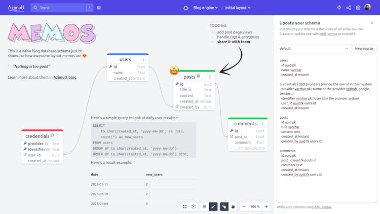The width and height of the screenshot is (380, 214).
Task: Open the default source dropdown
Action: 314,49
